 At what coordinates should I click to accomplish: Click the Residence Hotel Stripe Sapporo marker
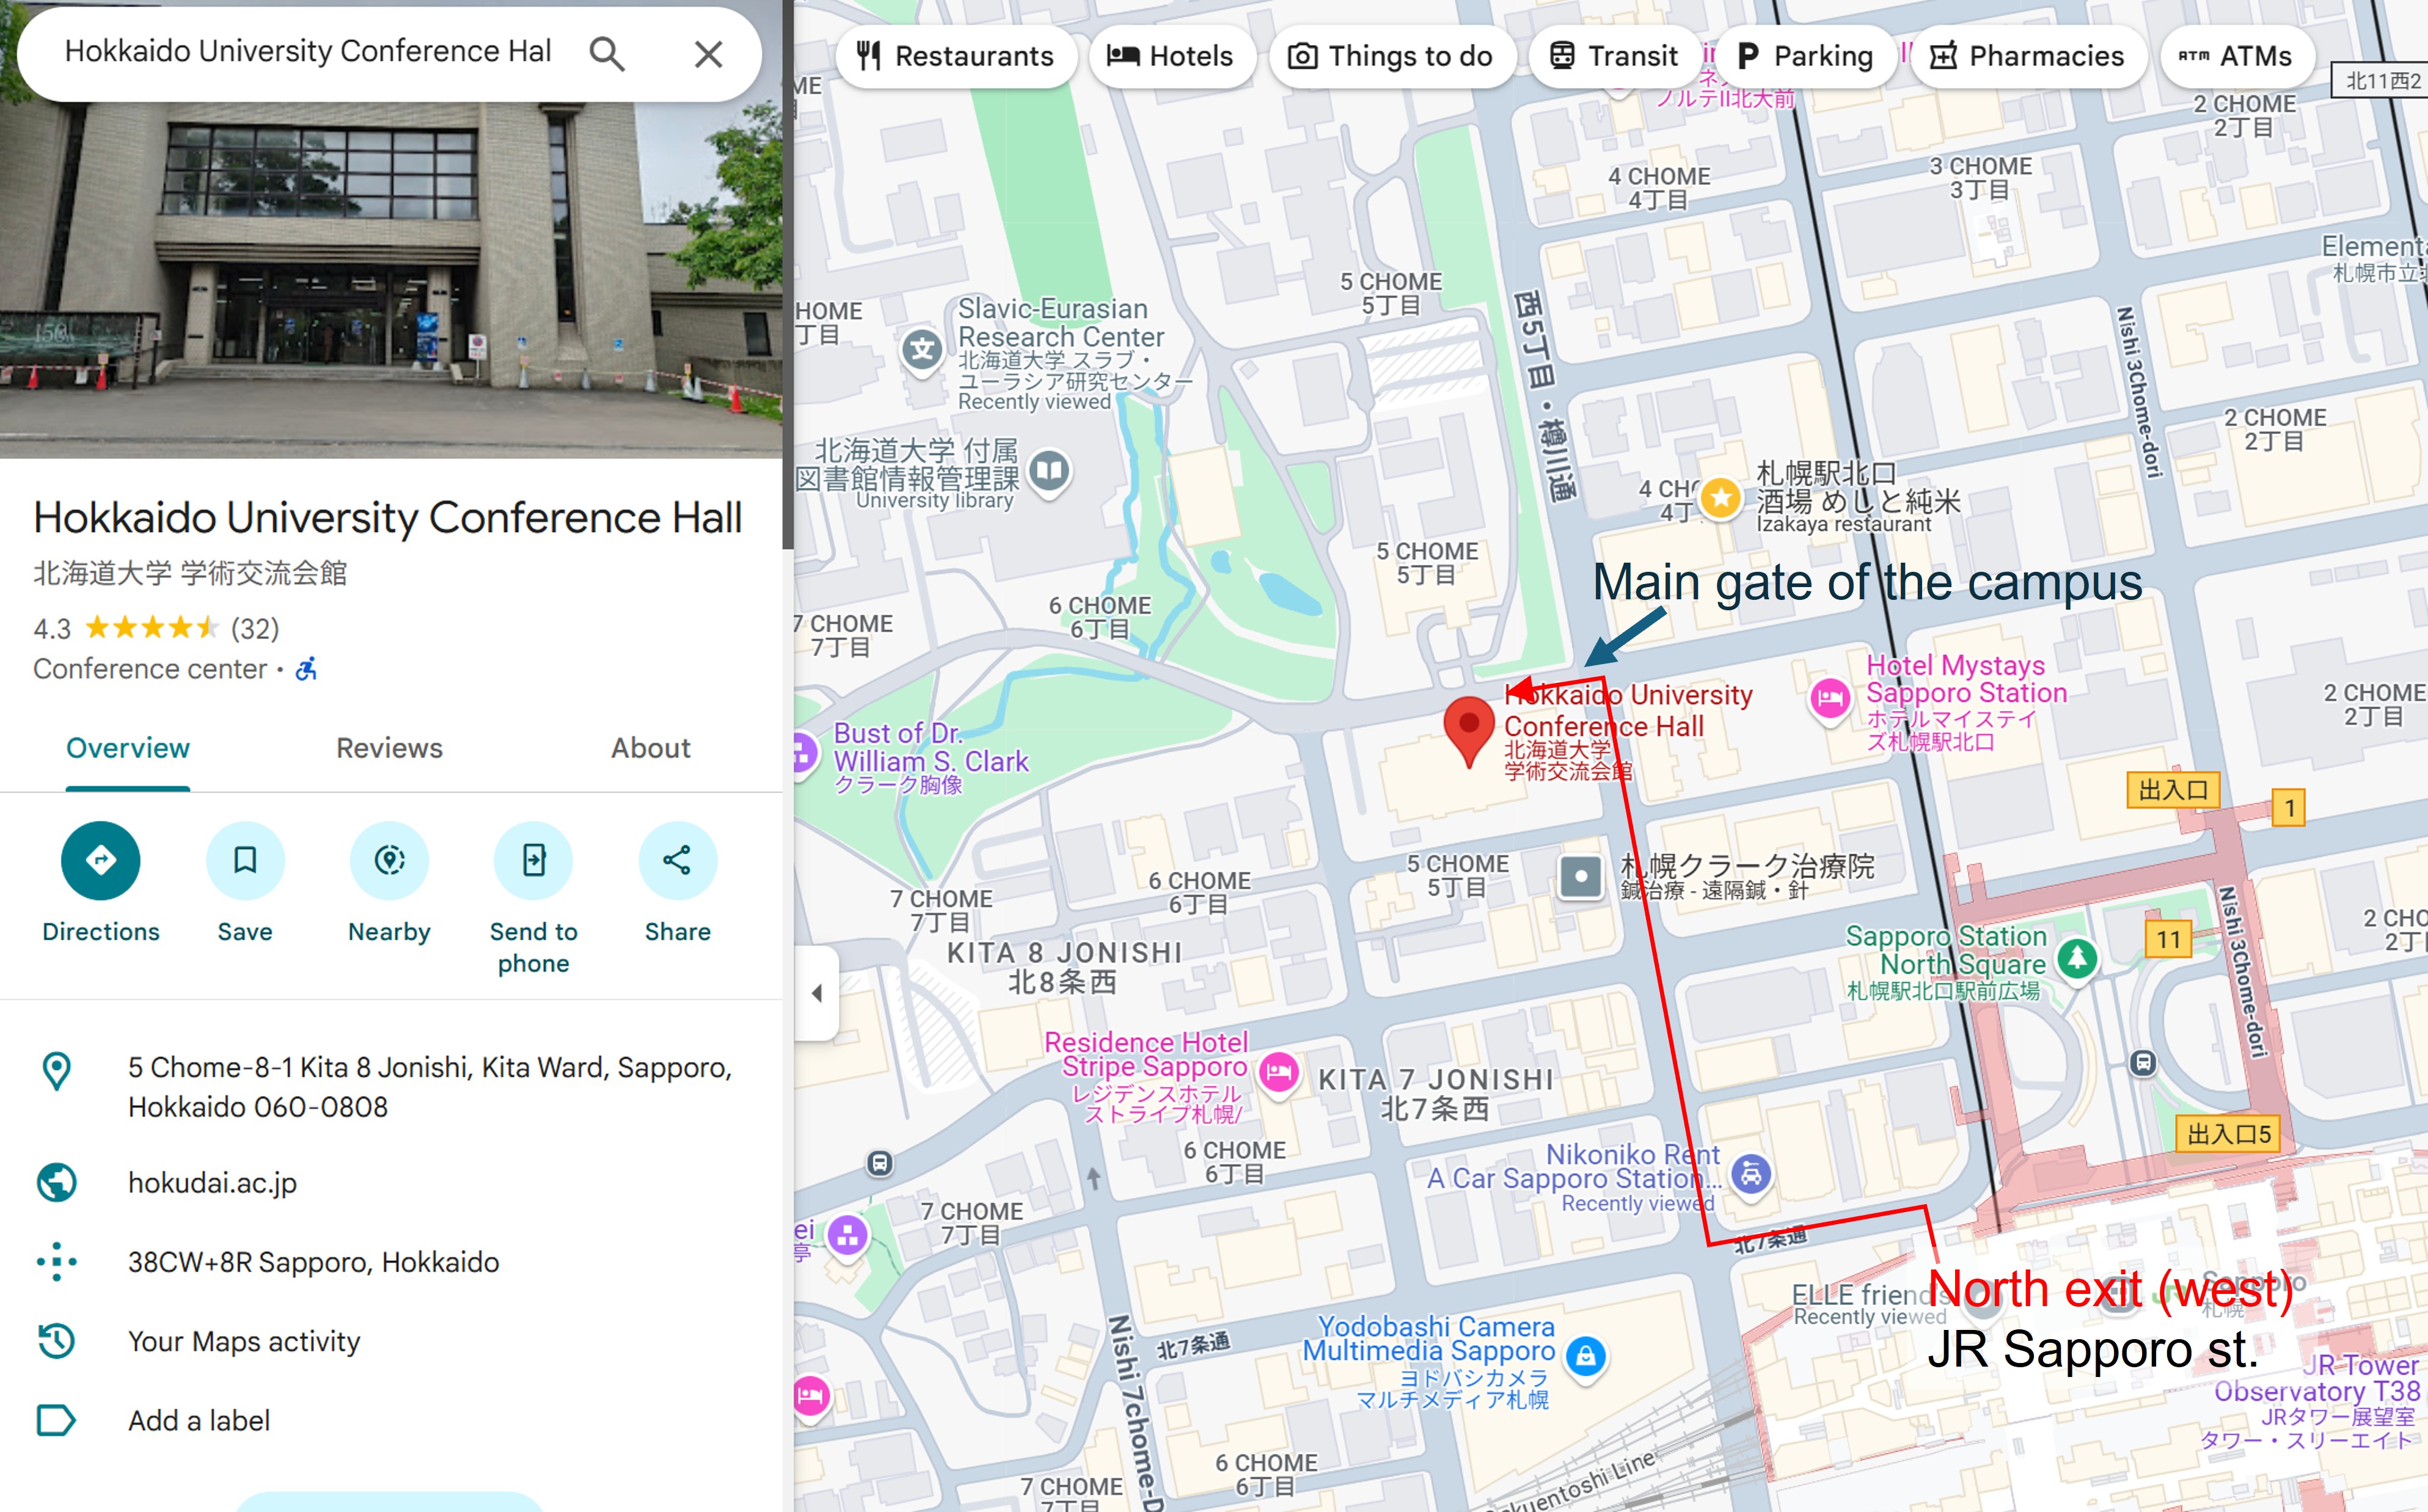(x=1279, y=1073)
